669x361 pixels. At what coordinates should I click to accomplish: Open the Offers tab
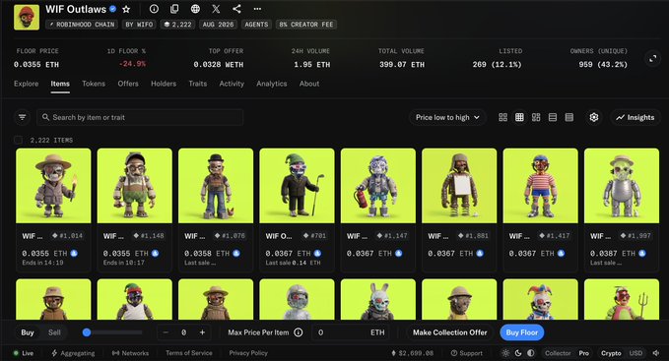point(128,84)
